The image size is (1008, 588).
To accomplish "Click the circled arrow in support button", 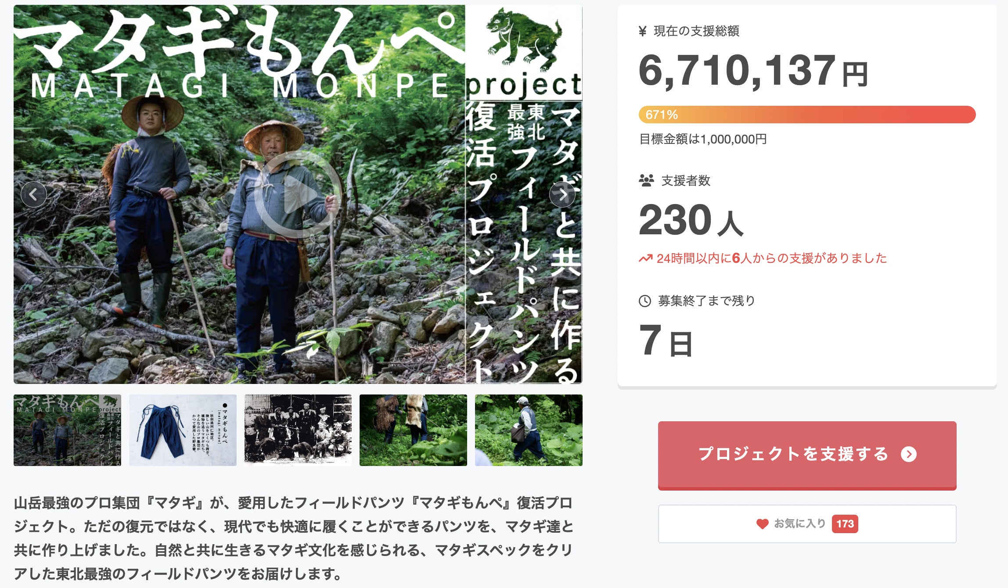I will point(908,454).
